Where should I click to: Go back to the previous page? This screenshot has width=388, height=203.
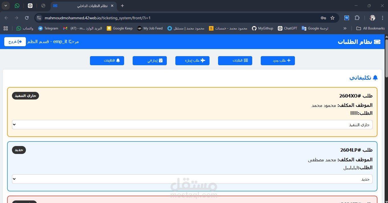click(6, 18)
